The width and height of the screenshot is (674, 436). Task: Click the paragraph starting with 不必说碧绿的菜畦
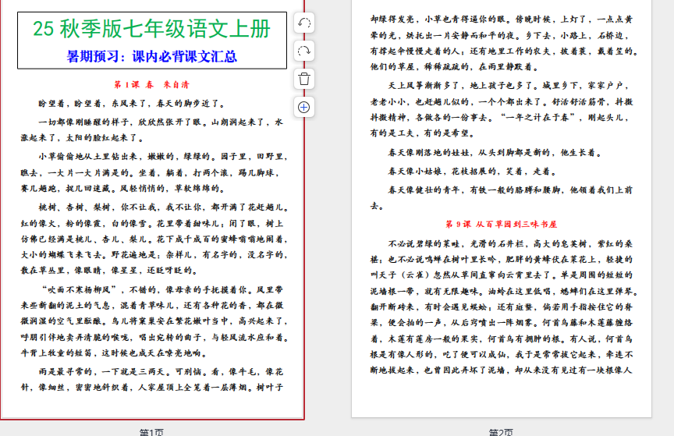501,307
